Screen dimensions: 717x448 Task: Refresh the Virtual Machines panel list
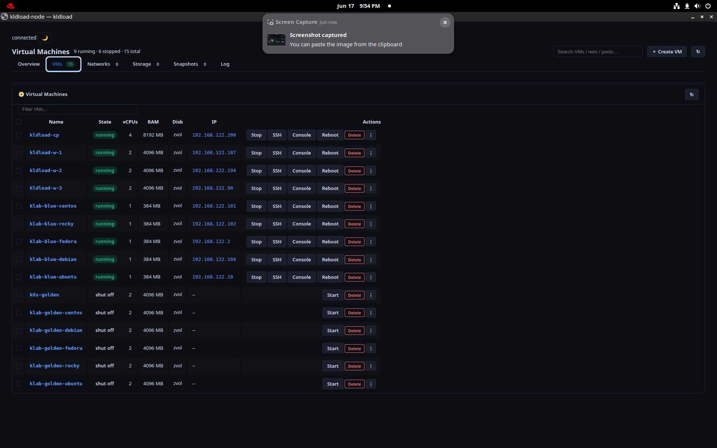pyautogui.click(x=692, y=94)
